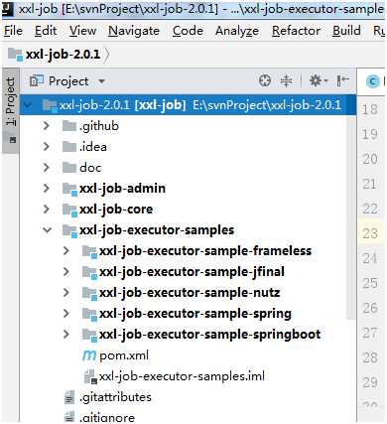Click line number 23 in the gutter
Viewport: 387px width, 424px height.
370,233
